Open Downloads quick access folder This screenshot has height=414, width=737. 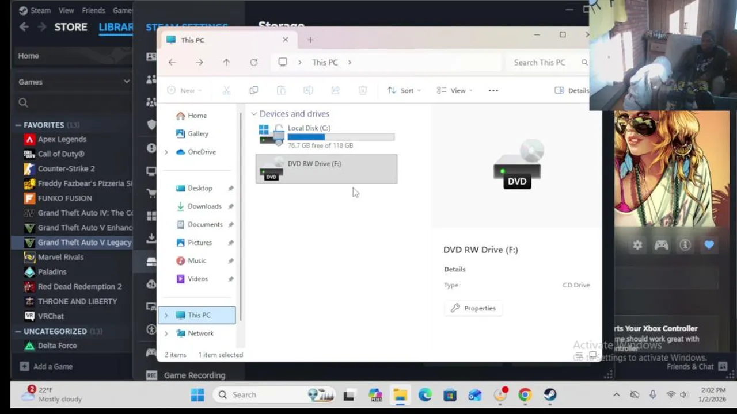point(204,206)
